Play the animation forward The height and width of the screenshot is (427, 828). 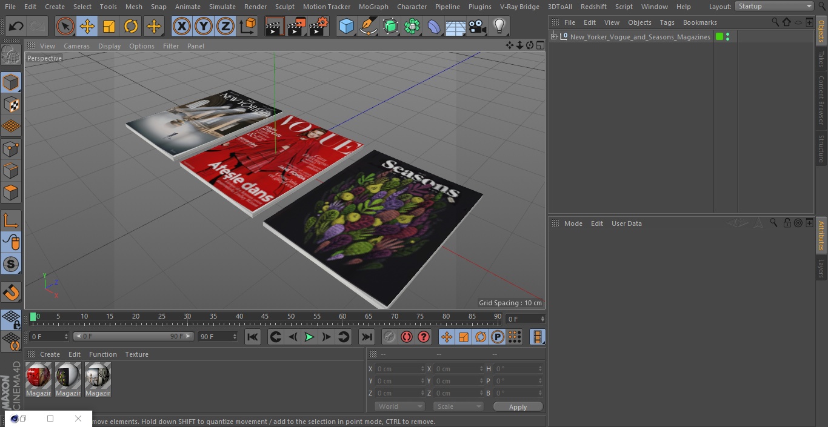tap(309, 337)
